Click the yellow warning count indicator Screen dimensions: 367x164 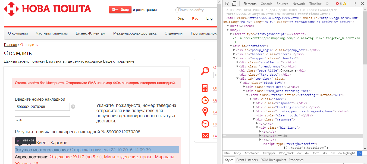tap(346, 4)
